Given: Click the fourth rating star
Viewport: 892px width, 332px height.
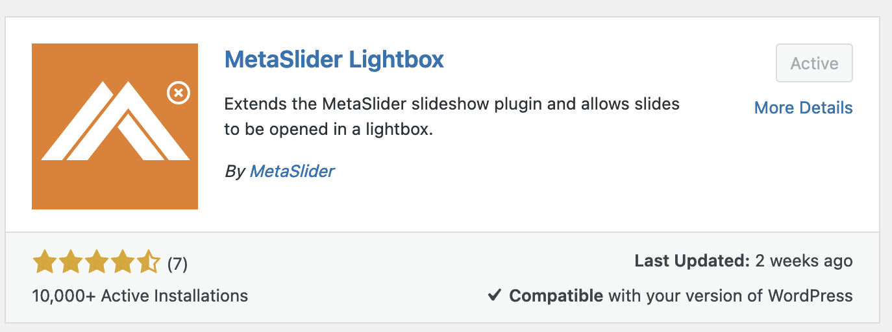Looking at the screenshot, I should (122, 263).
